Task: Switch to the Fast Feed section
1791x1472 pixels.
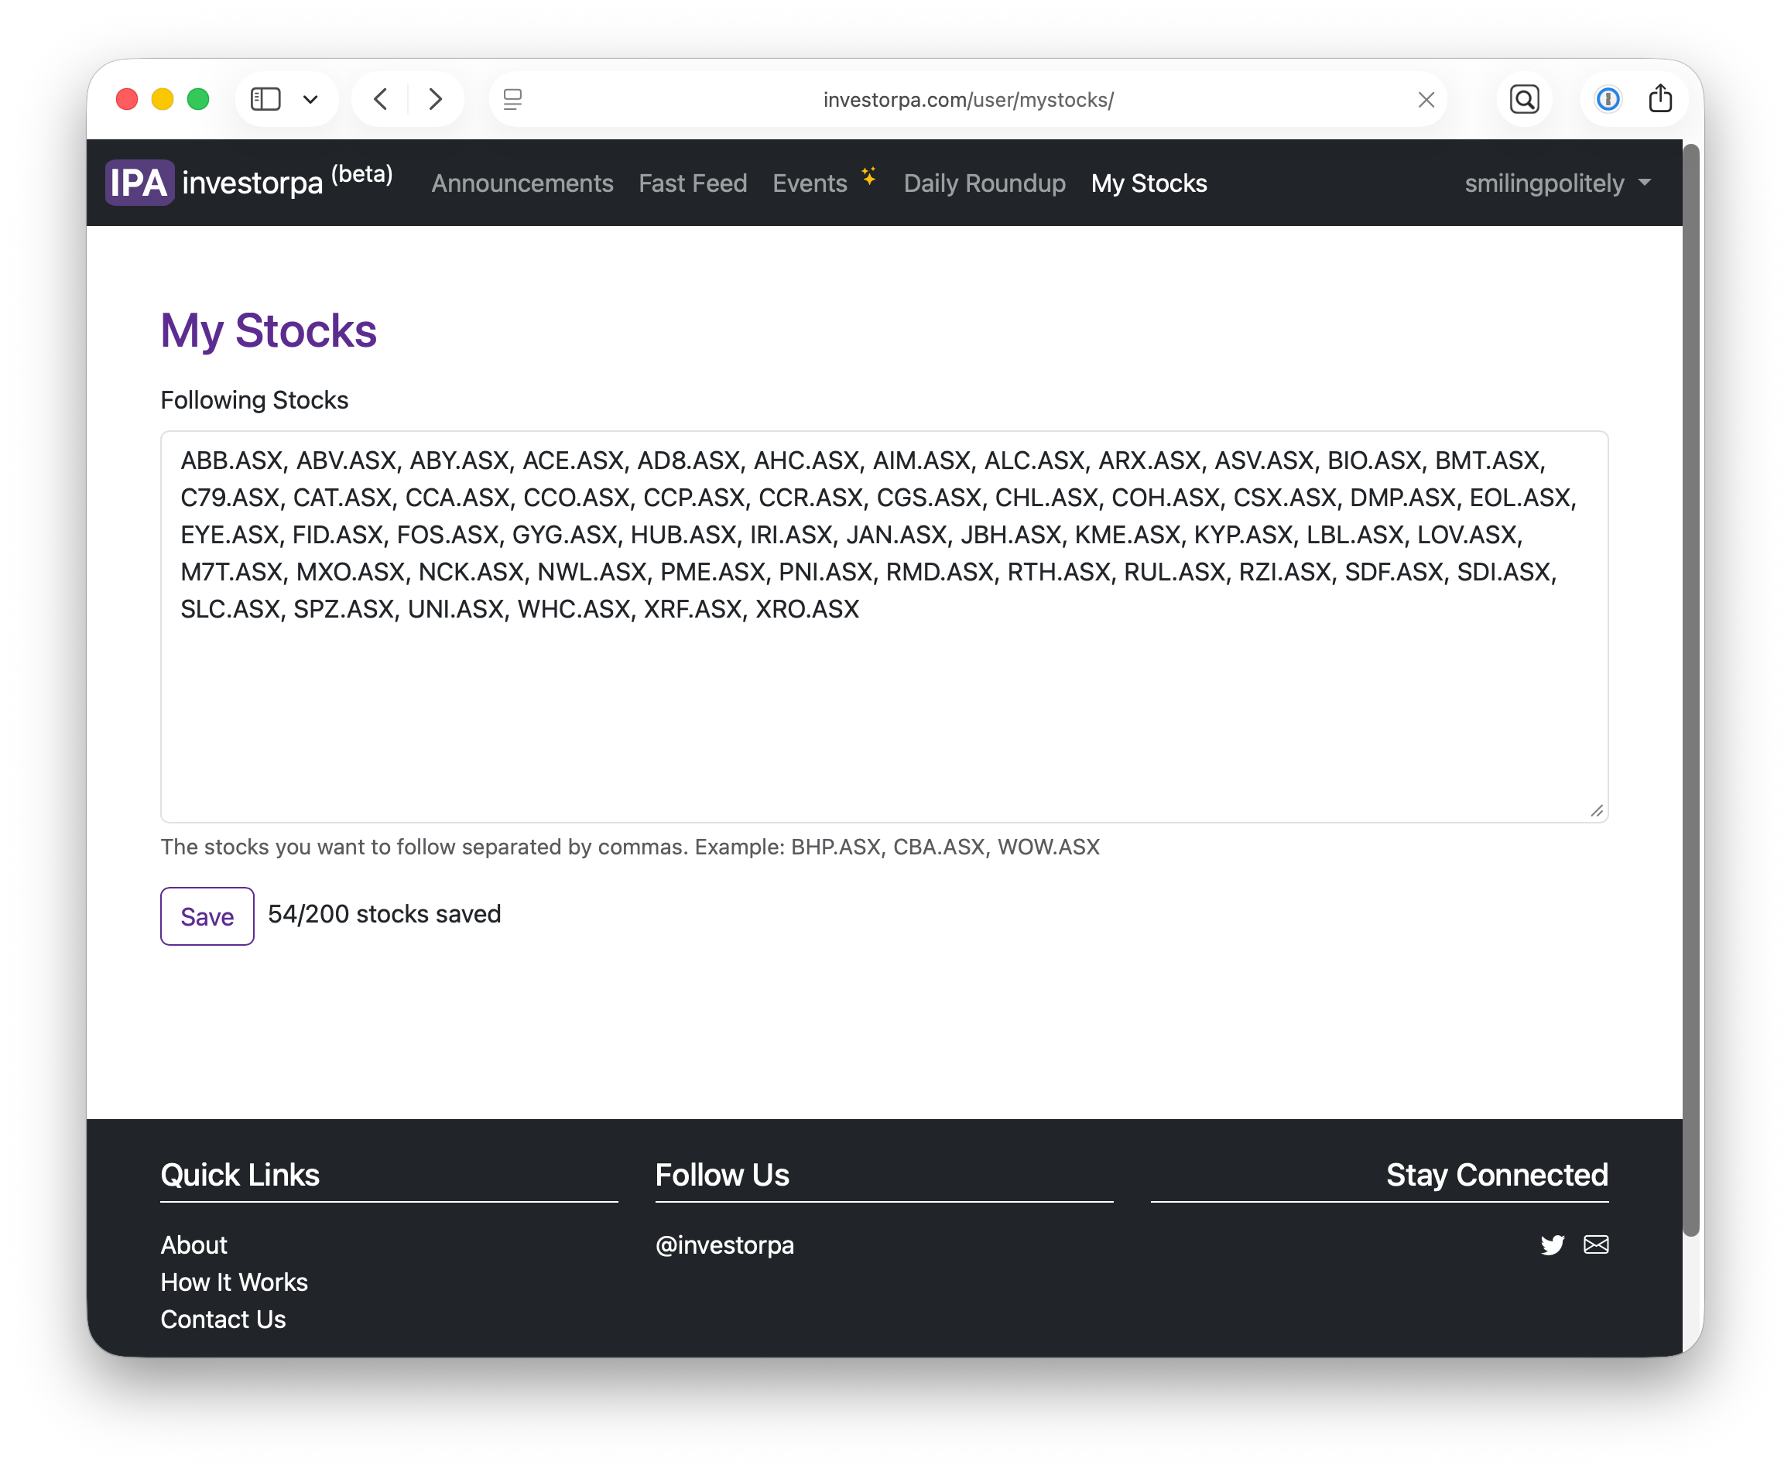Action: click(693, 183)
